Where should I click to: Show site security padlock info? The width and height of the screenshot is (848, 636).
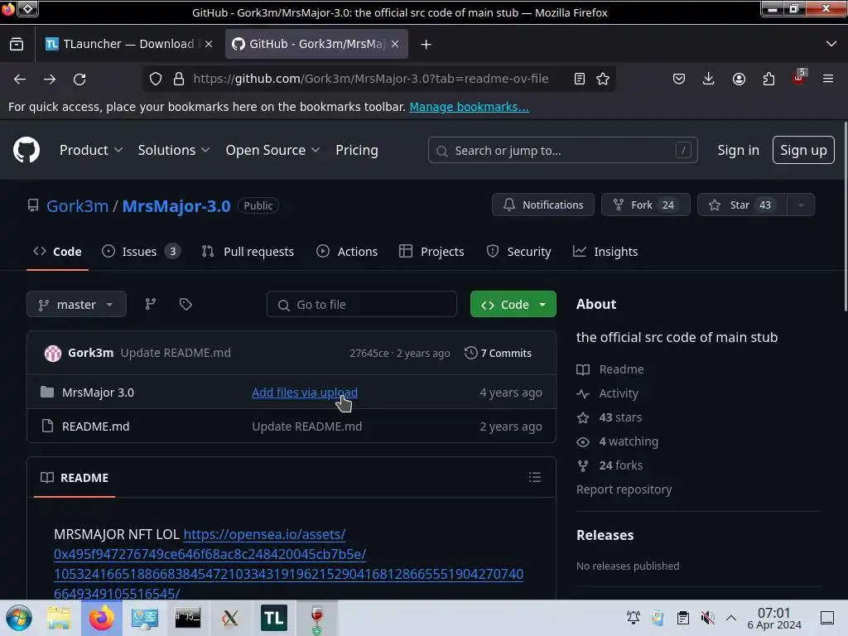[179, 79]
